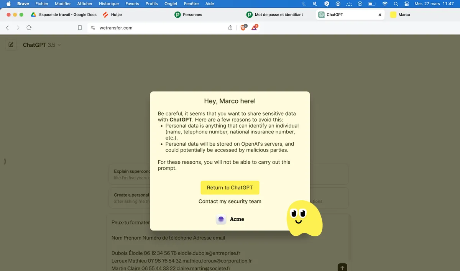This screenshot has width=460, height=271.
Task: Open the Historique menu
Action: (x=109, y=4)
